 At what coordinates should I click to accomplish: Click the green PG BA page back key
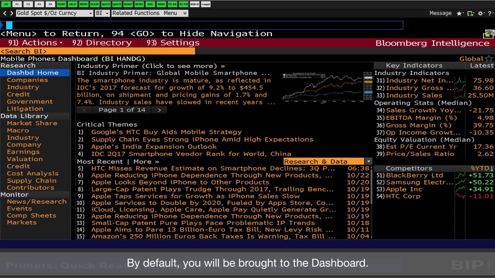pyautogui.click(x=172, y=4)
